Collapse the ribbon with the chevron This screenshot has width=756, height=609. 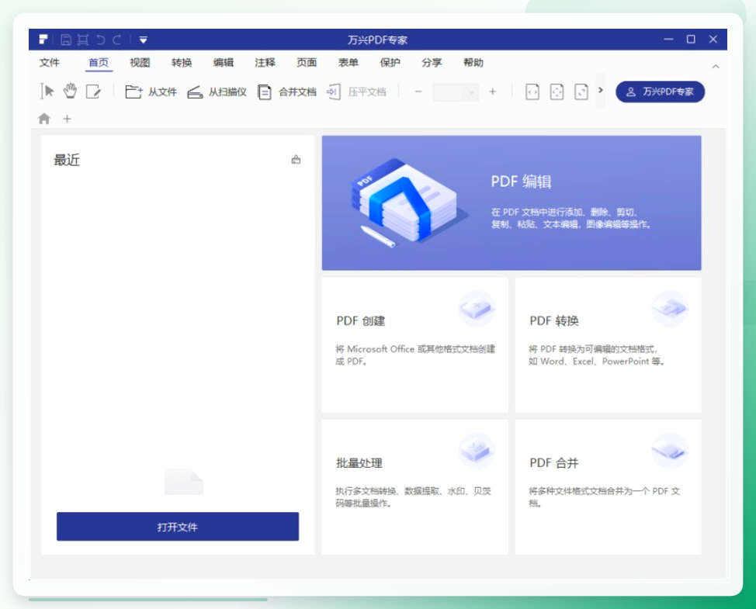[716, 67]
